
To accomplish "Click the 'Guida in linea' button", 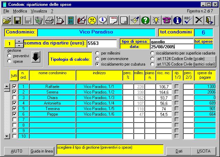I will [42, 151].
